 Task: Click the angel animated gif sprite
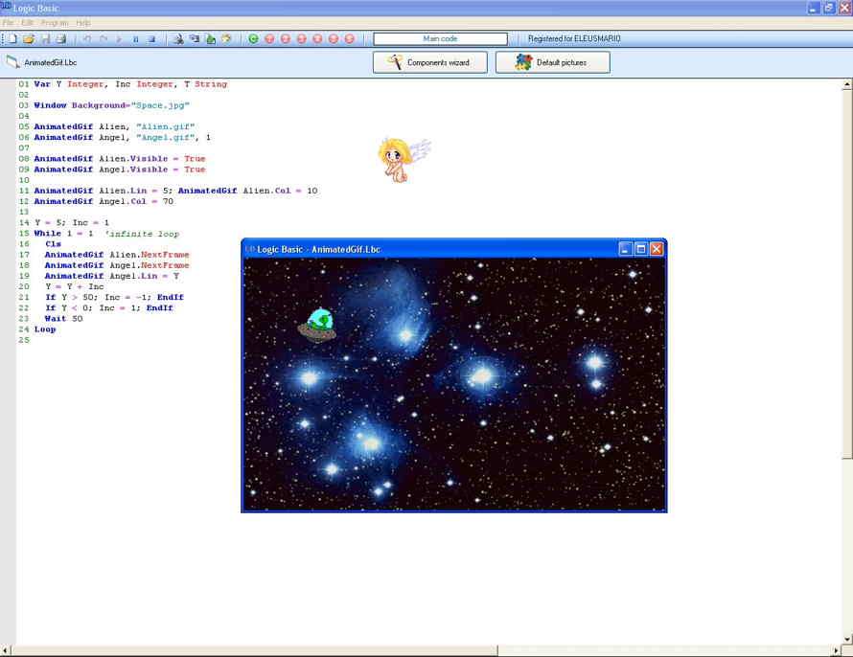[403, 160]
